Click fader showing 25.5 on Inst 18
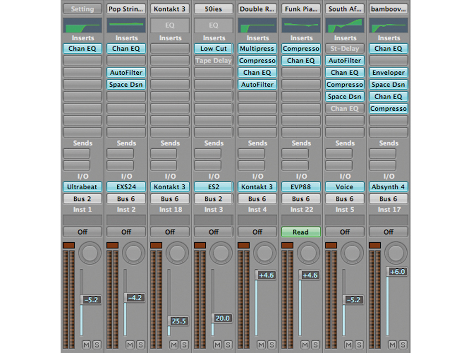Image resolution: width=476 pixels, height=353 pixels. [x=178, y=321]
